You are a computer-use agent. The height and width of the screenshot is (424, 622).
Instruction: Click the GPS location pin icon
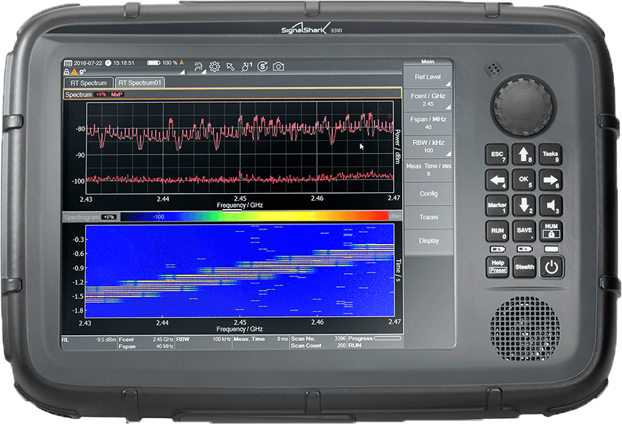pyautogui.click(x=82, y=72)
